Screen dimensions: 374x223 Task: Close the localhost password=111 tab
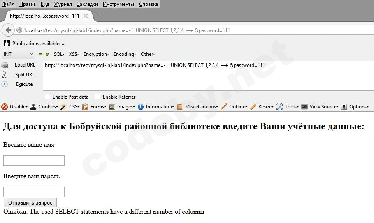[86, 16]
